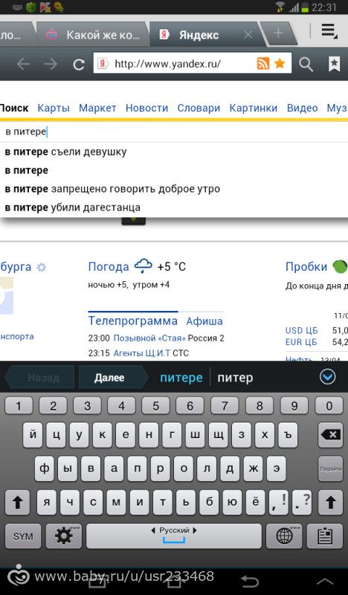Tap the URL address field
The width and height of the screenshot is (348, 595).
click(x=193, y=63)
